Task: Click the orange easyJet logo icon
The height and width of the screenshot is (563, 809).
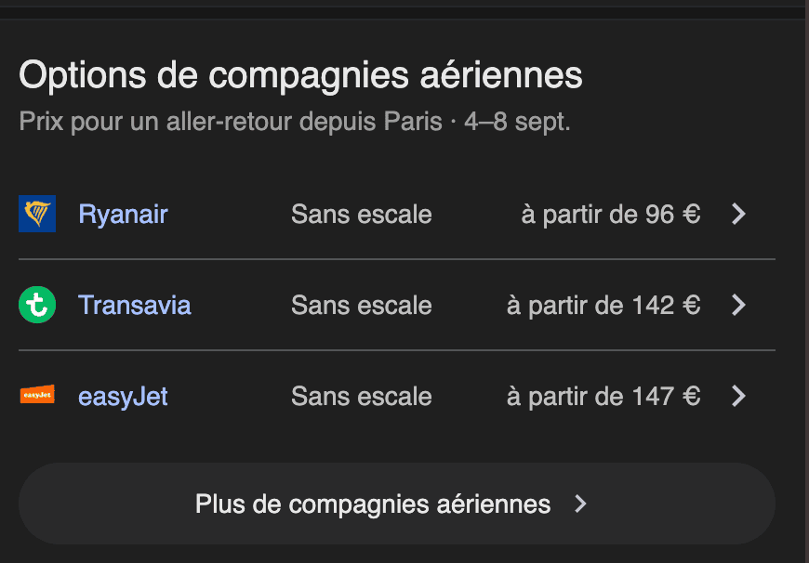Action: pyautogui.click(x=37, y=395)
